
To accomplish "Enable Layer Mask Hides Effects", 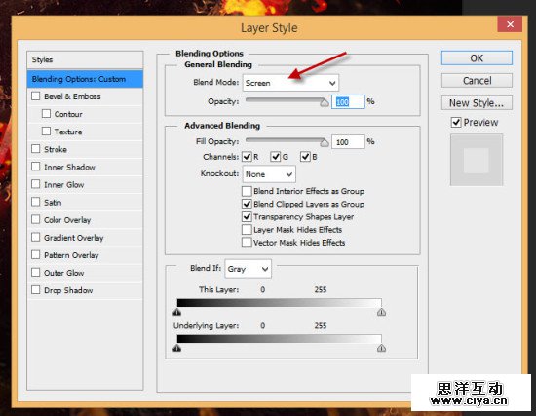I will [247, 229].
